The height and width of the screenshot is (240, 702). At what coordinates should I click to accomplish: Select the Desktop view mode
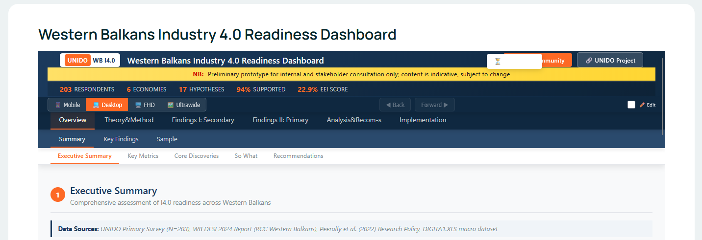[x=107, y=105]
